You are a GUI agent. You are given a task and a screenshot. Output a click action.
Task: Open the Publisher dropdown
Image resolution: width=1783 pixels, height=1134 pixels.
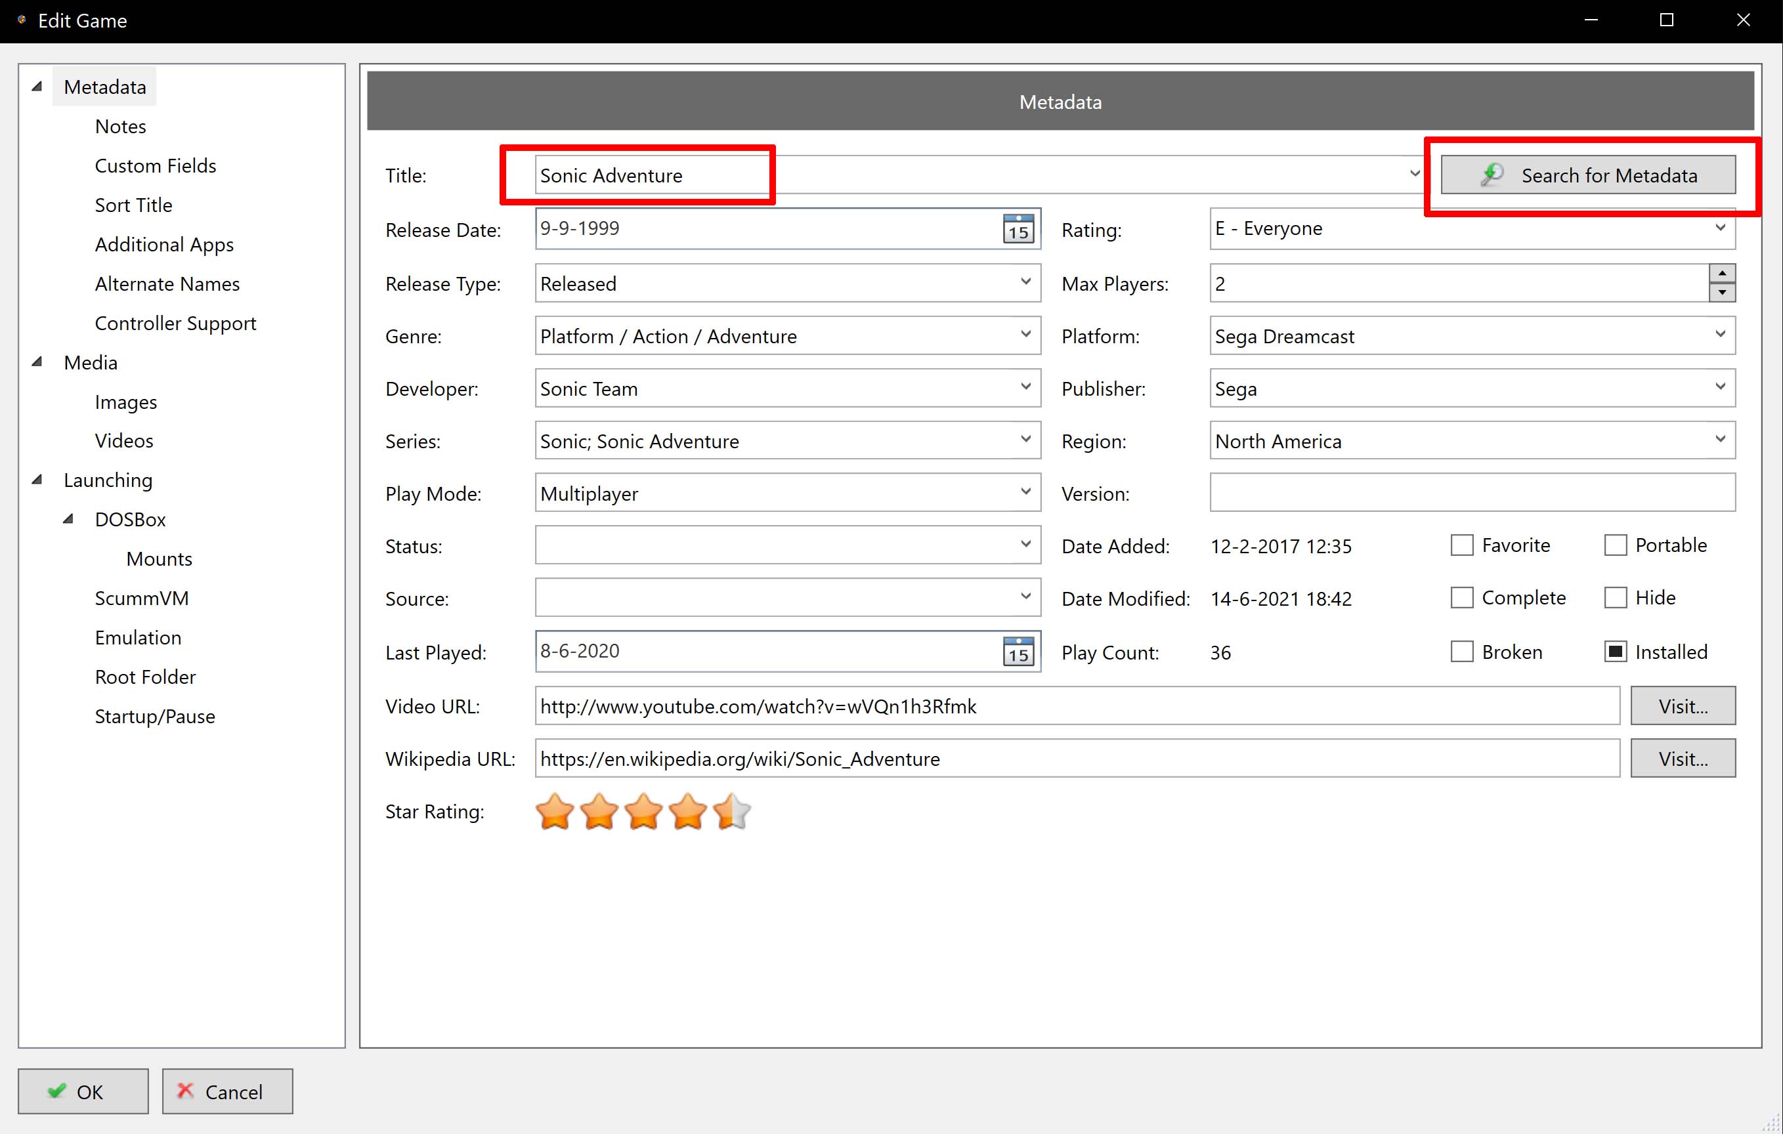click(x=1720, y=387)
